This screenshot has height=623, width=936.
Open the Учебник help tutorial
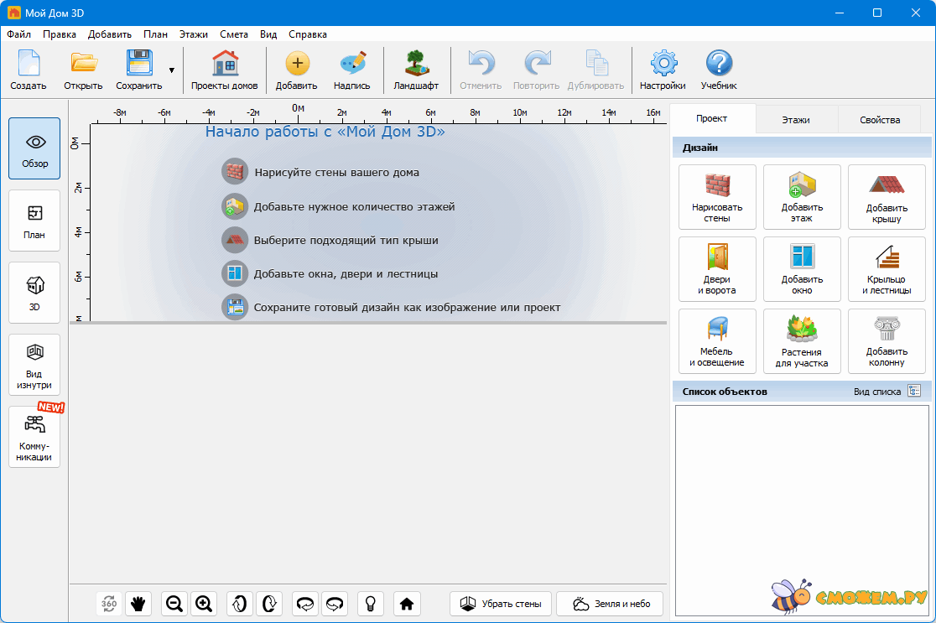[x=719, y=70]
